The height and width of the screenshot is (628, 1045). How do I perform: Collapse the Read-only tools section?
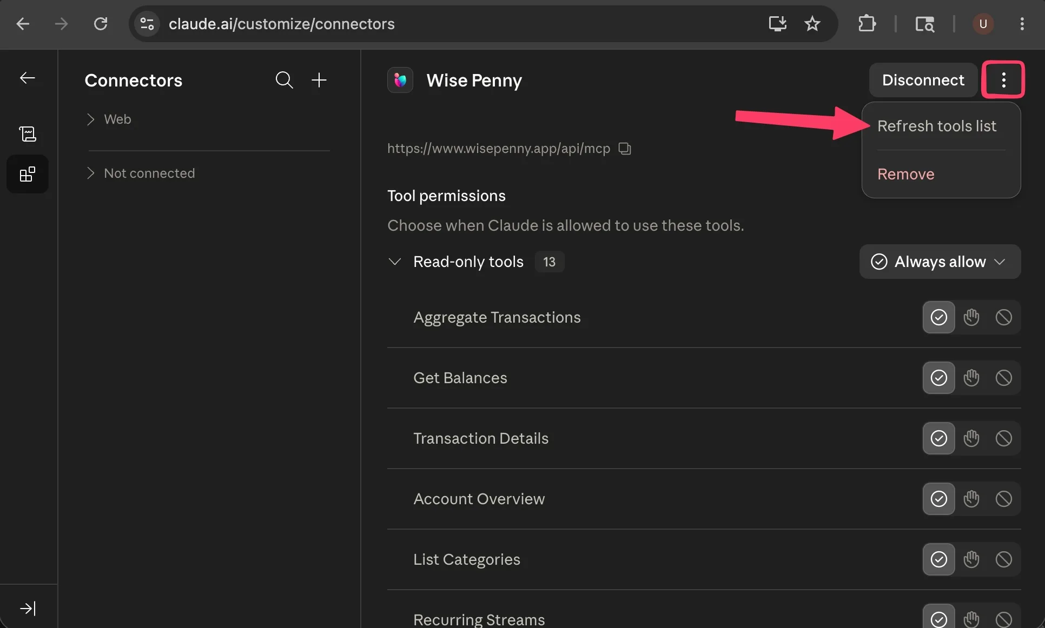click(395, 262)
